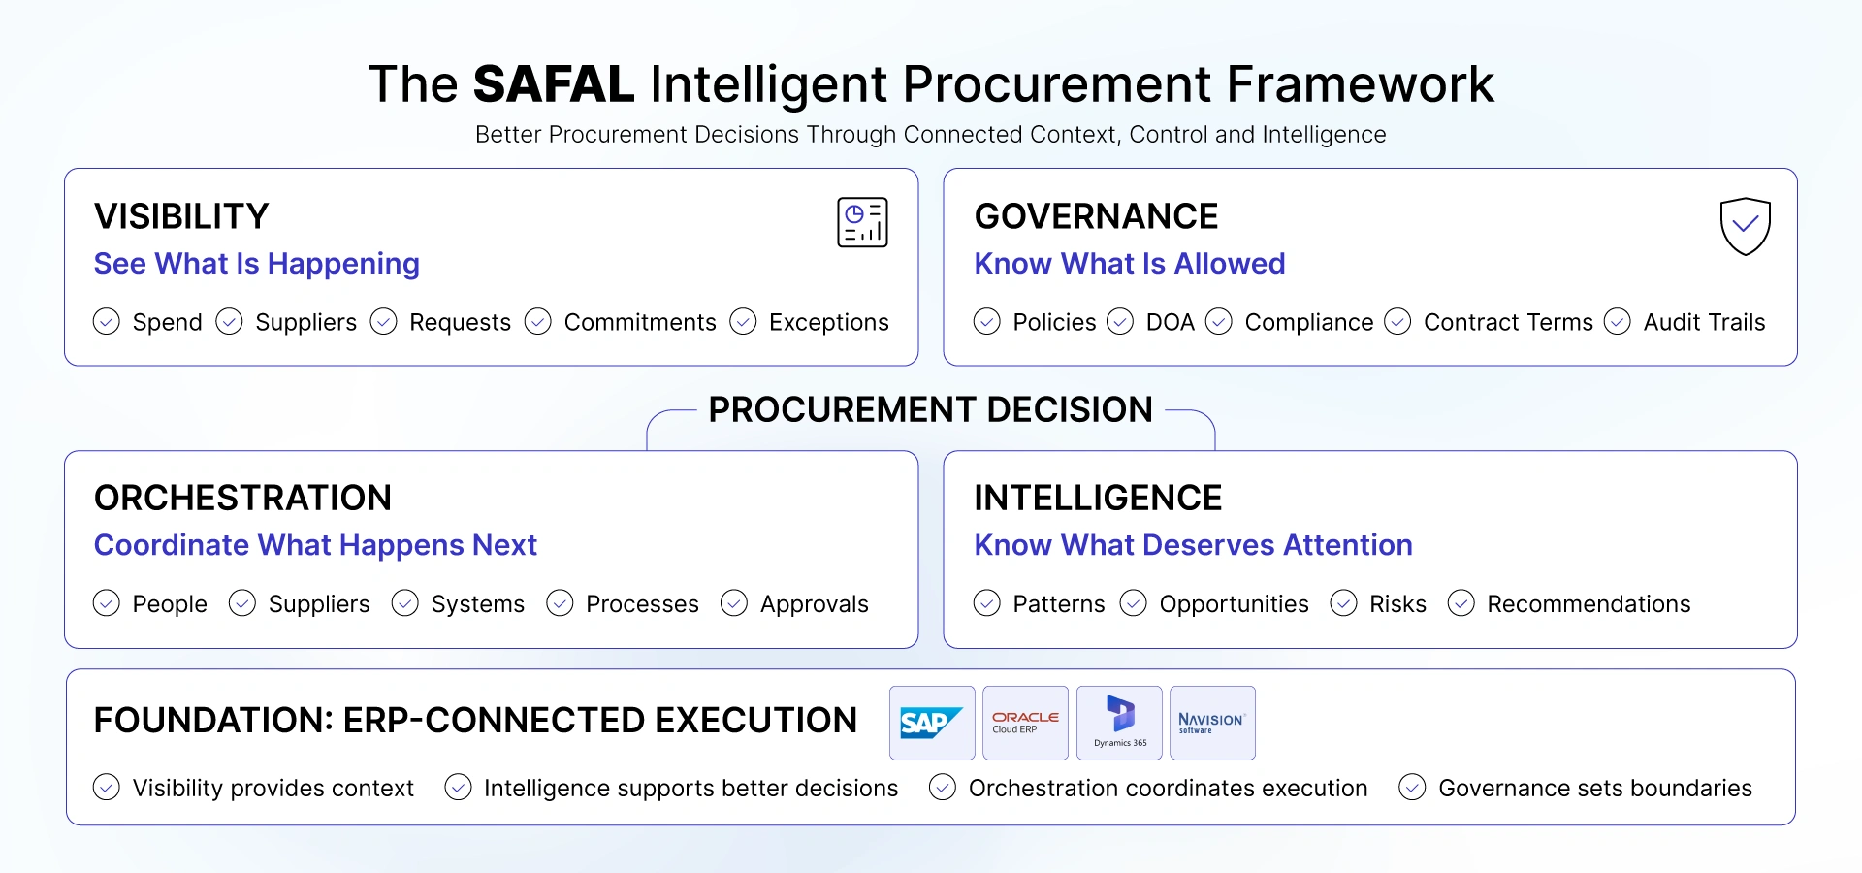Click the check icon next to Policies
Viewport: 1862px width, 873px height.
[986, 321]
